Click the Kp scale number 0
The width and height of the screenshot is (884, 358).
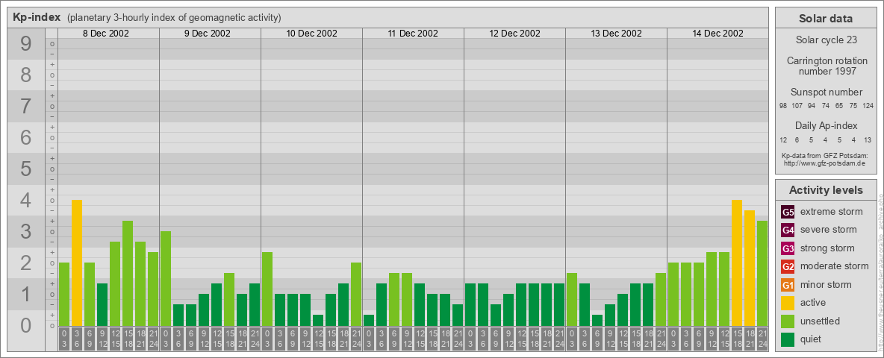point(25,325)
